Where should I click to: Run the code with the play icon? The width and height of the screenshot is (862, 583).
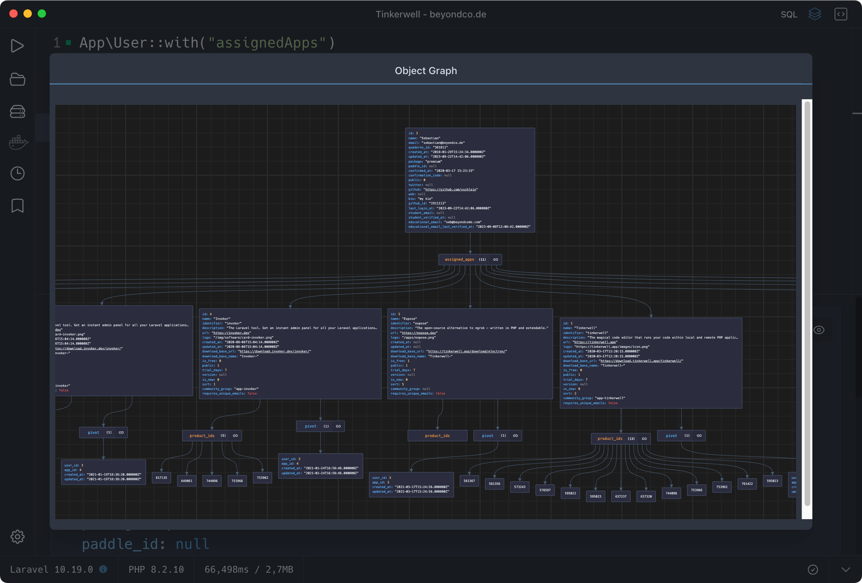[x=17, y=46]
